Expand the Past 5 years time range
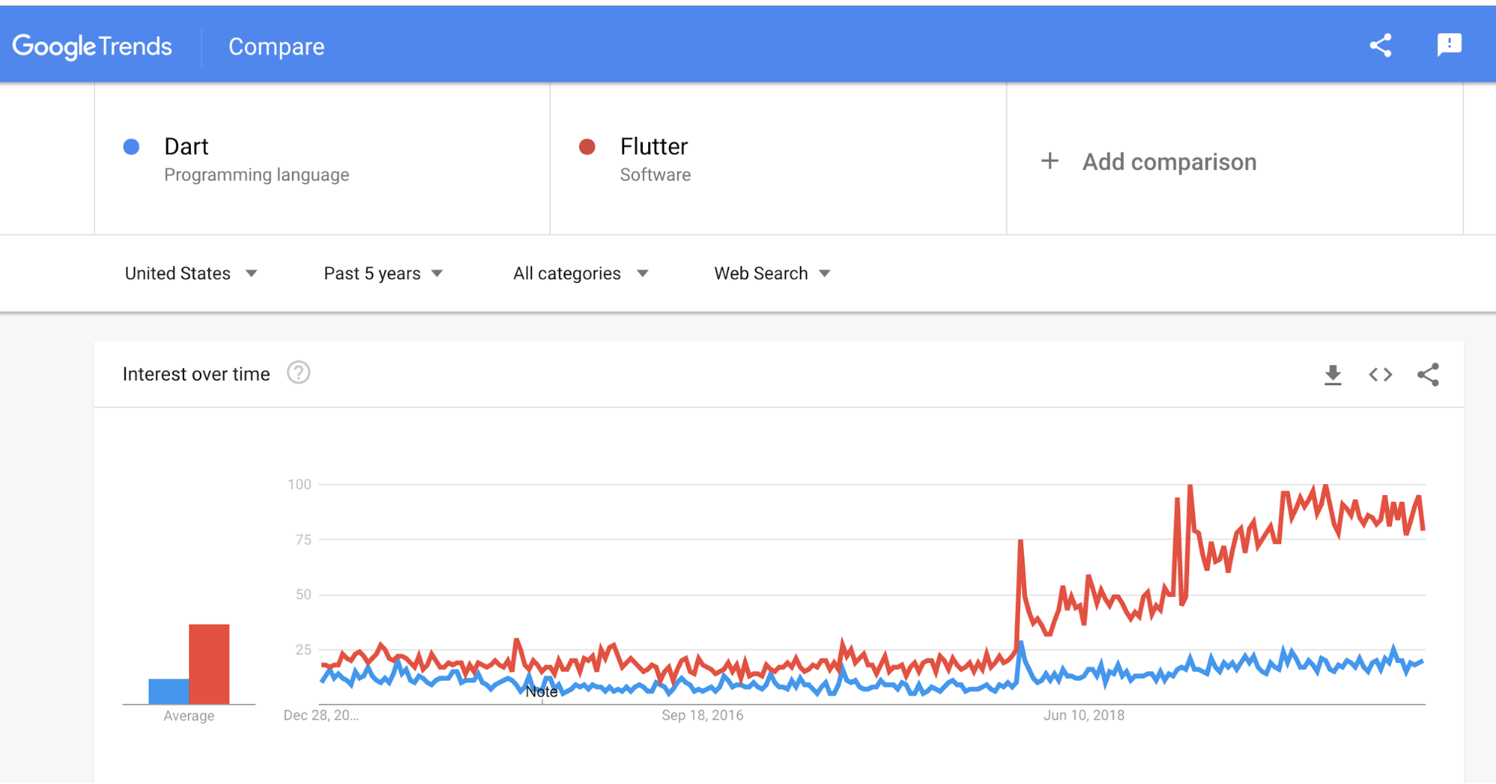 click(383, 274)
